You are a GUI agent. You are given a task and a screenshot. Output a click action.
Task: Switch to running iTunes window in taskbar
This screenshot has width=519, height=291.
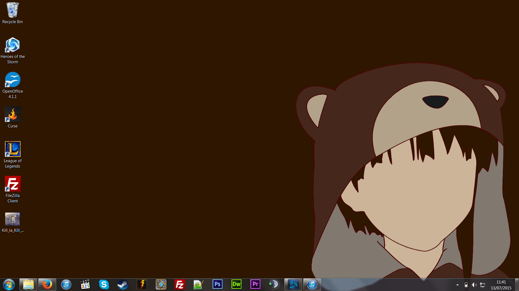pyautogui.click(x=312, y=285)
